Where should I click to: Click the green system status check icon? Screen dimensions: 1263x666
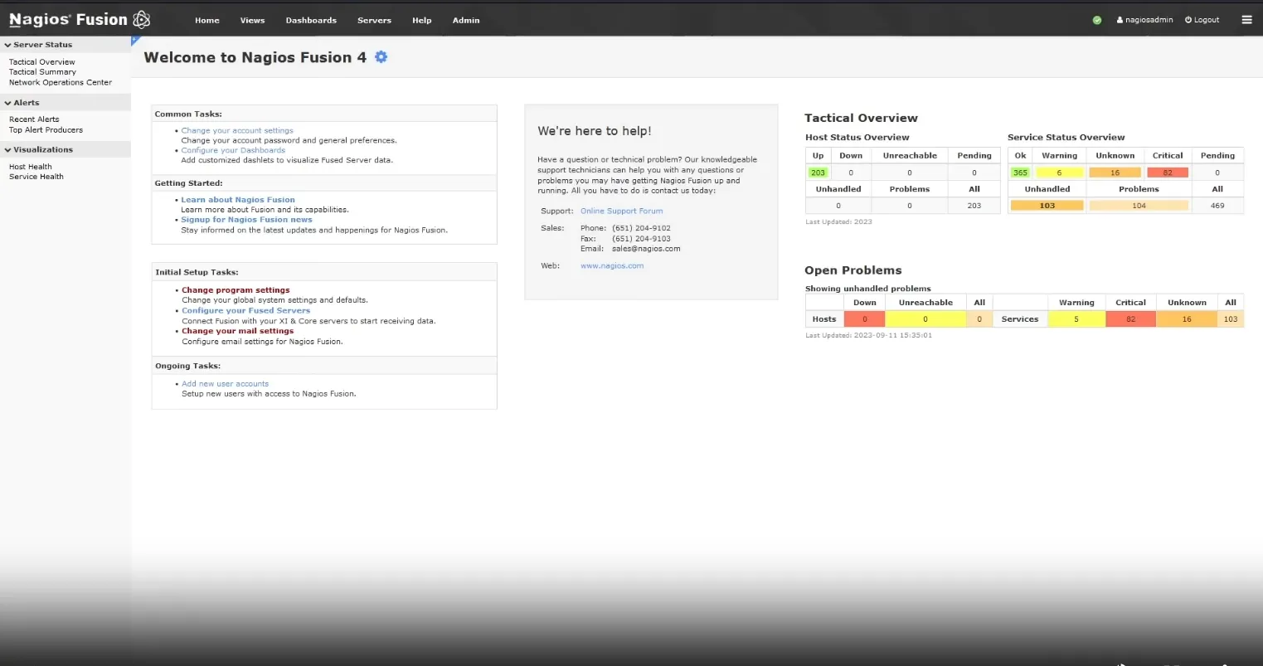[1097, 20]
